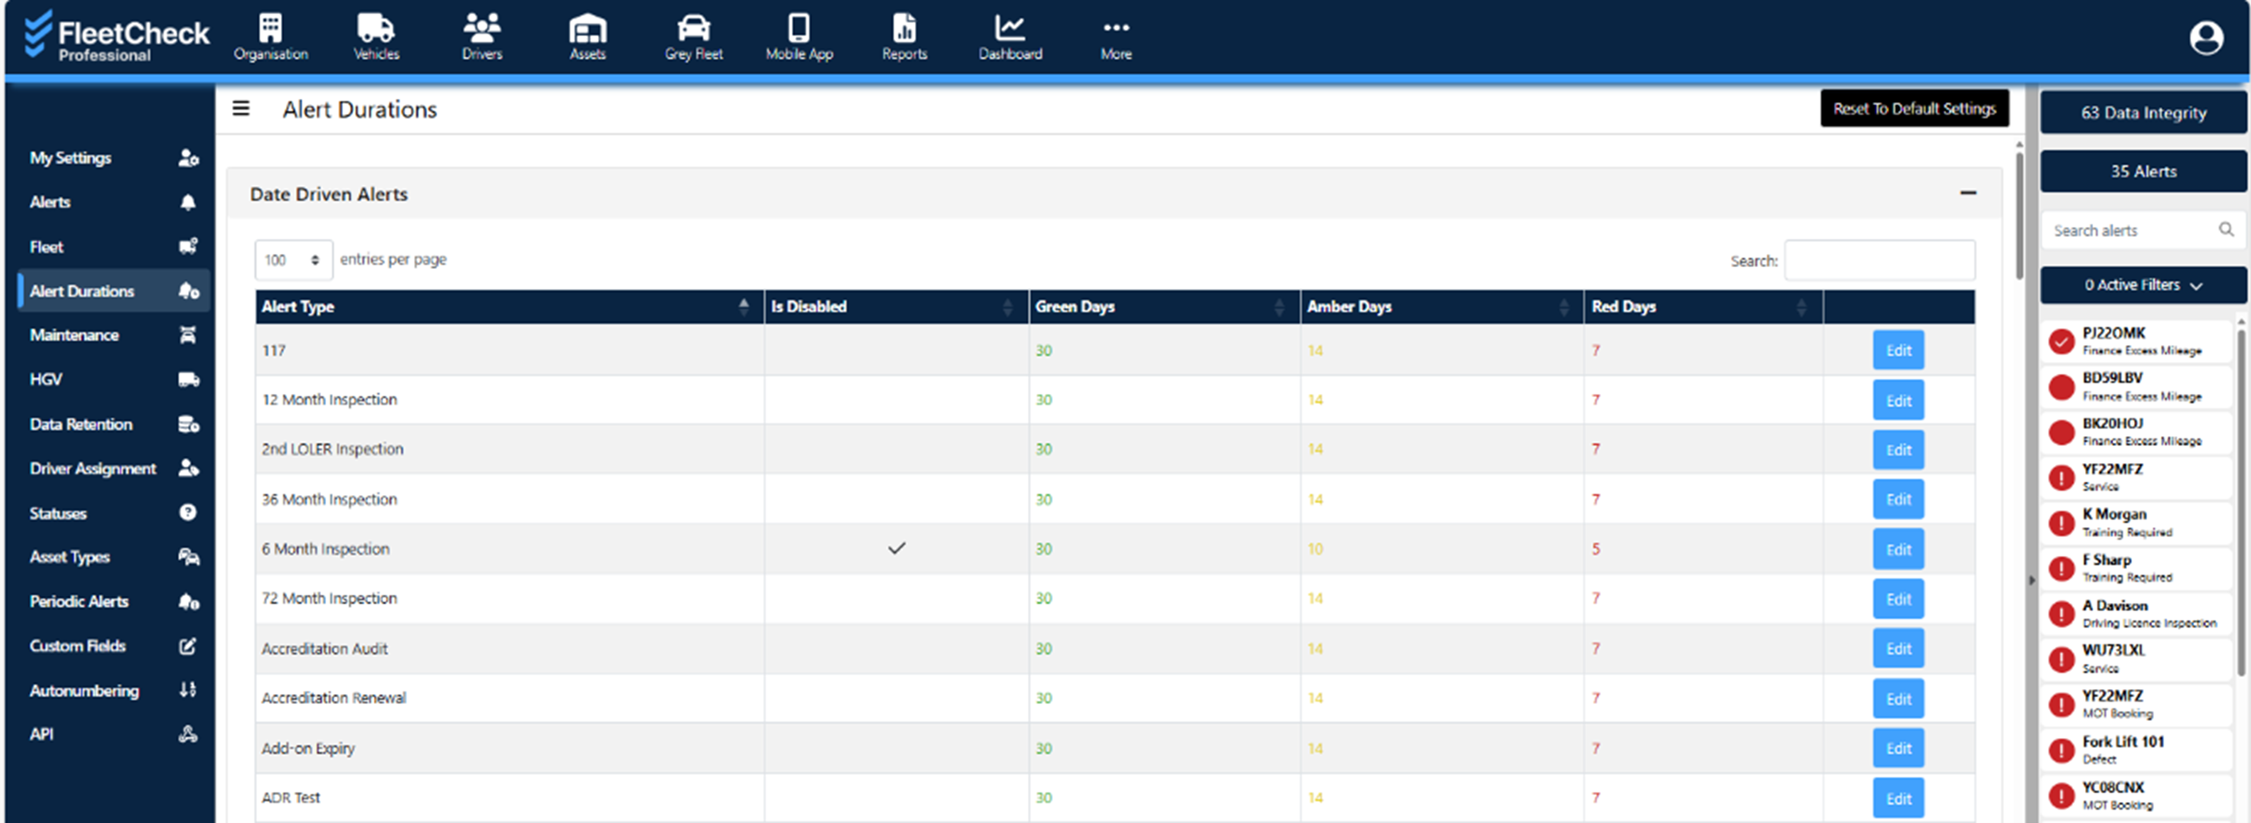Open the entries per page dropdown
The image size is (2251, 823).
click(x=293, y=261)
